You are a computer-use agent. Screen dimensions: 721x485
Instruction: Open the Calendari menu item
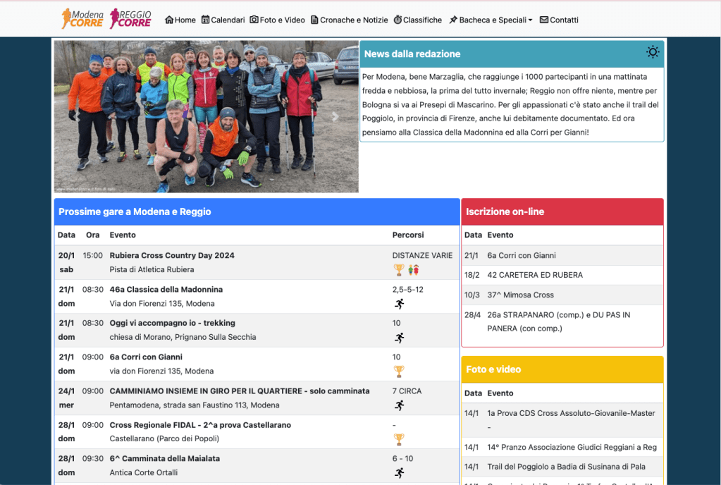223,20
